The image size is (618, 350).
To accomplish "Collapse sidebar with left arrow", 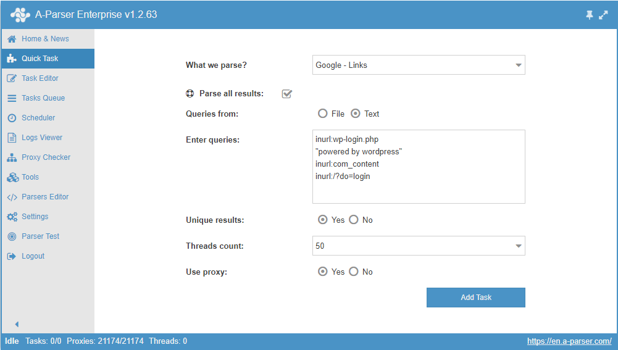I will [x=17, y=324].
